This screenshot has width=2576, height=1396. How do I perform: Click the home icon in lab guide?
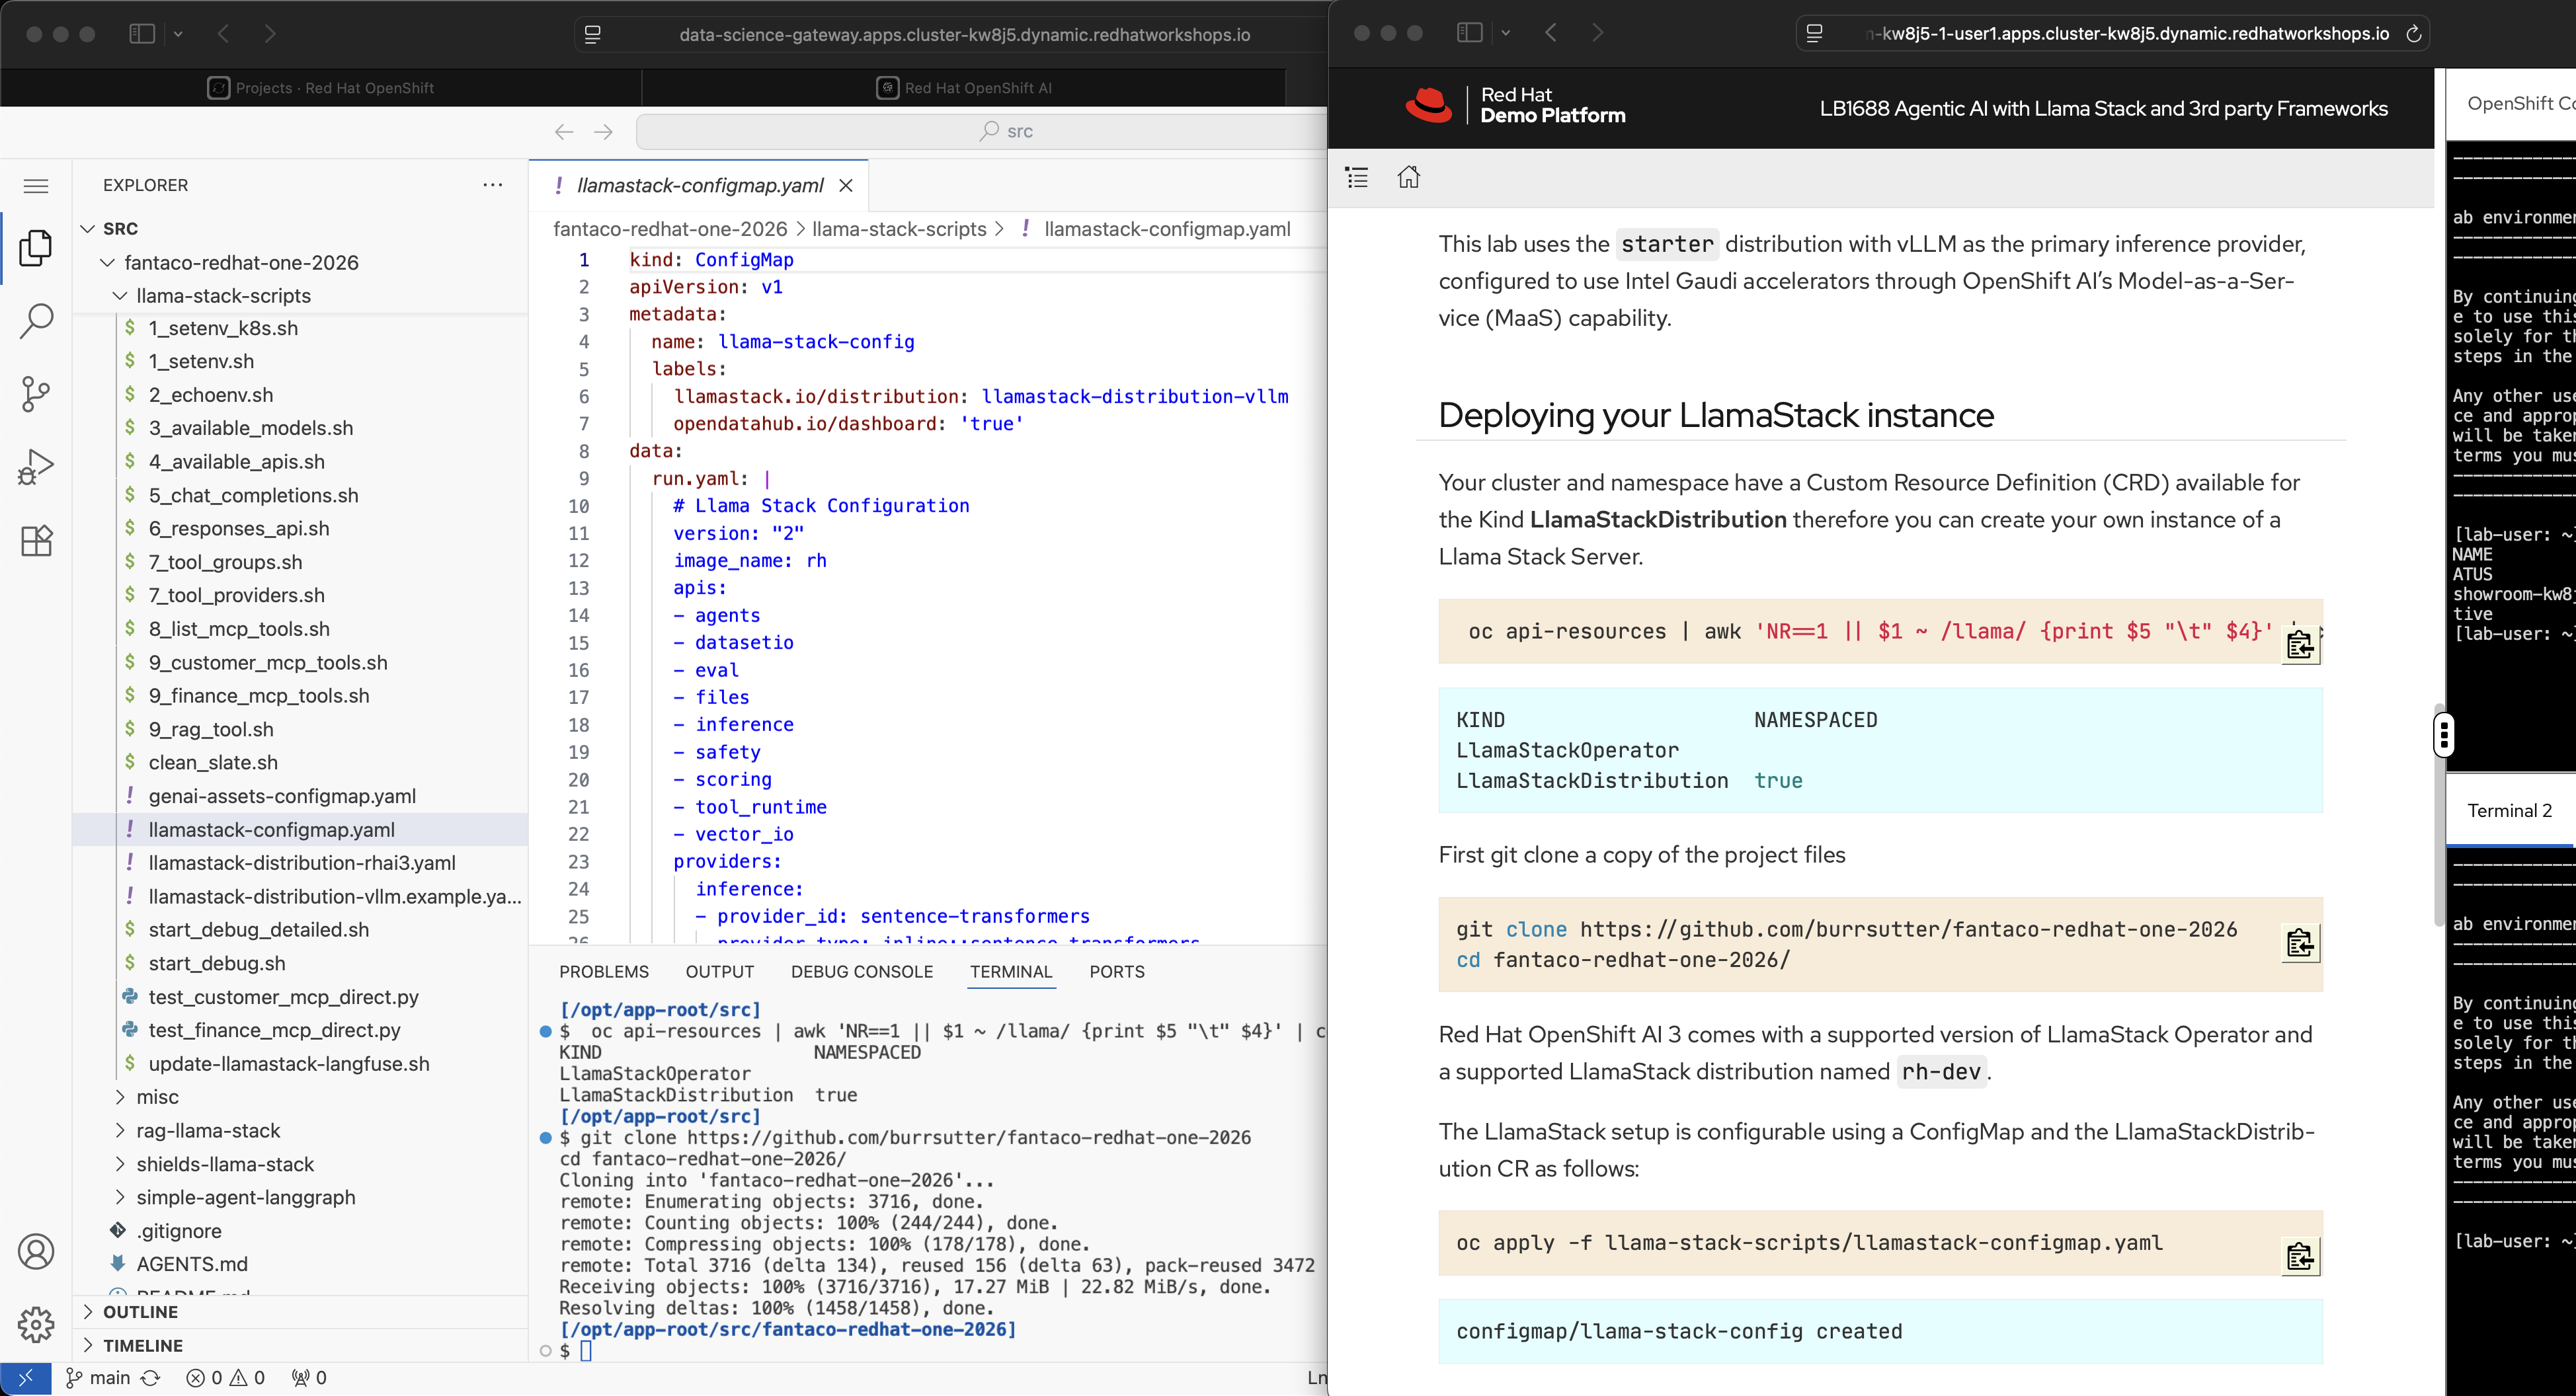point(1408,177)
